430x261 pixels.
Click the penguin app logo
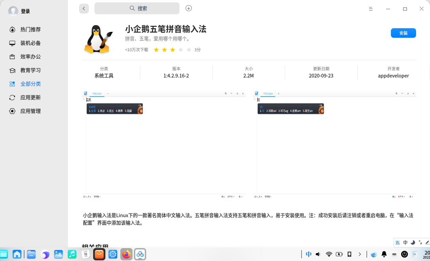click(99, 39)
